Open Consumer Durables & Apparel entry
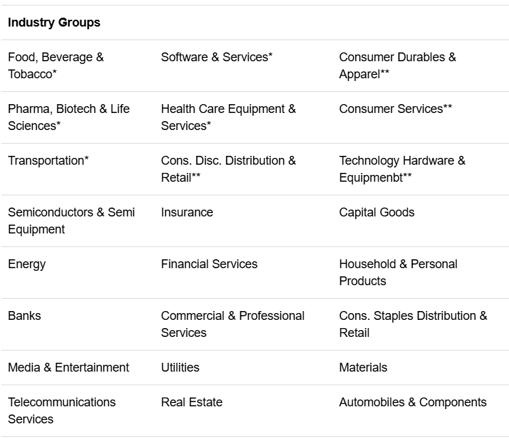This screenshot has height=439, width=509. click(397, 65)
